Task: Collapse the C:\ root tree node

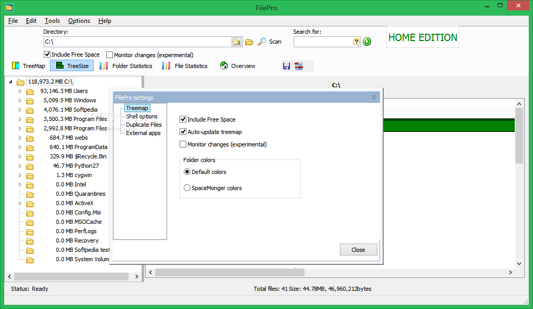Action: click(10, 82)
